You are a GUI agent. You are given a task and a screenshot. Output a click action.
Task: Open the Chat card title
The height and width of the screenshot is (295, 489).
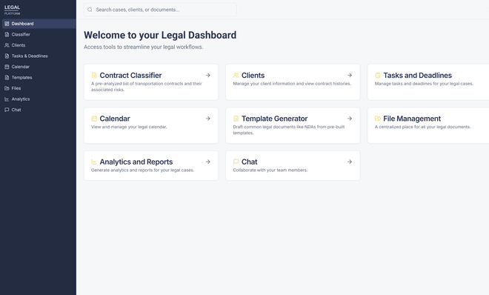(250, 162)
